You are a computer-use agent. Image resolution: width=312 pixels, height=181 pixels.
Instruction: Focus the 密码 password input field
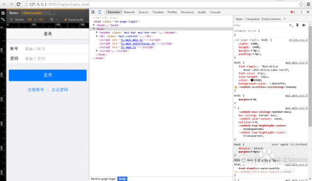[56, 59]
